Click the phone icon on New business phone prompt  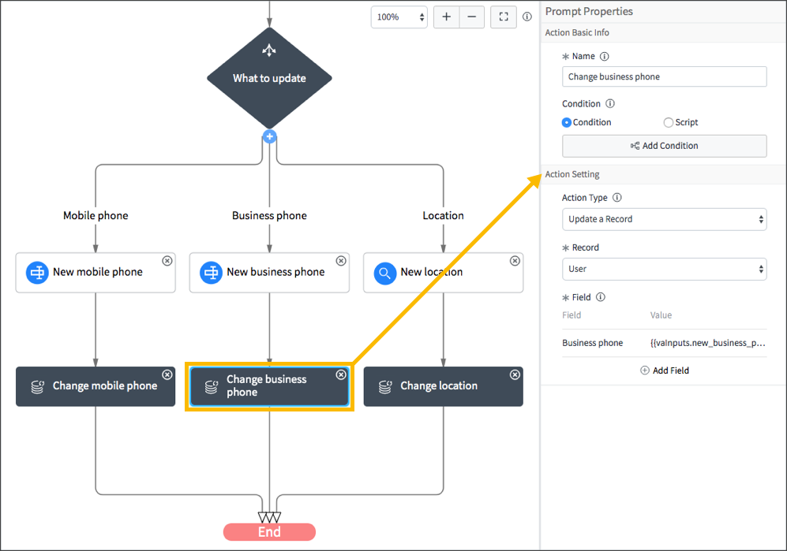(x=211, y=273)
